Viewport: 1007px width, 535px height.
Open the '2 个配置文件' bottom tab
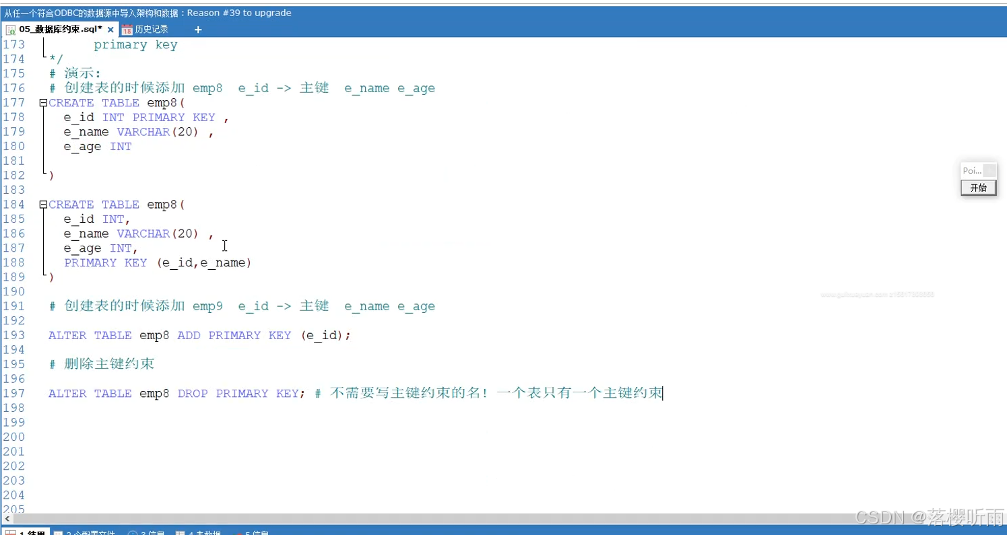point(84,532)
